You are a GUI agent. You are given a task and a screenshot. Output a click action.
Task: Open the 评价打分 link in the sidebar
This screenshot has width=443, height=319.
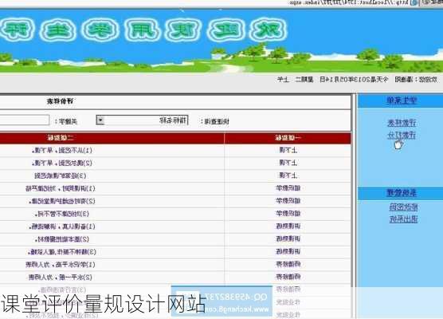coord(402,136)
